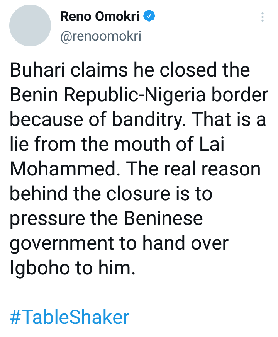Click the name 'Lai' in the tweet
Viewport: 278px width, 337px height.
[212, 144]
